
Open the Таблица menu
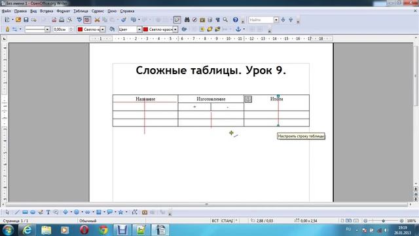coord(81,11)
